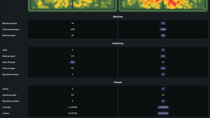
Task: Click highlighted goals per game value 0.1
Action: click(x=163, y=56)
